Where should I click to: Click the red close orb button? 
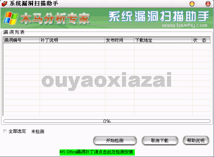pyautogui.click(x=208, y=4)
